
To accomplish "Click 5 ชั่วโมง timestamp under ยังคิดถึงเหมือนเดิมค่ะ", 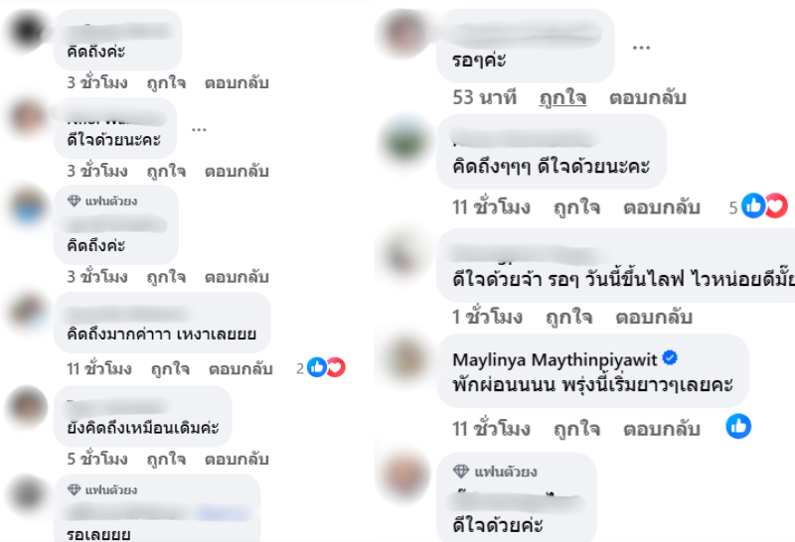I will (x=97, y=459).
